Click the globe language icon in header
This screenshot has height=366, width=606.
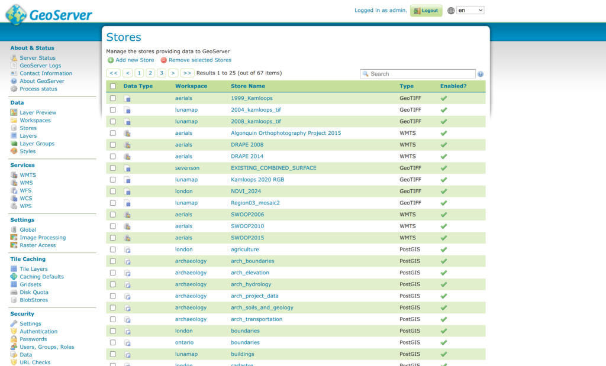[451, 11]
